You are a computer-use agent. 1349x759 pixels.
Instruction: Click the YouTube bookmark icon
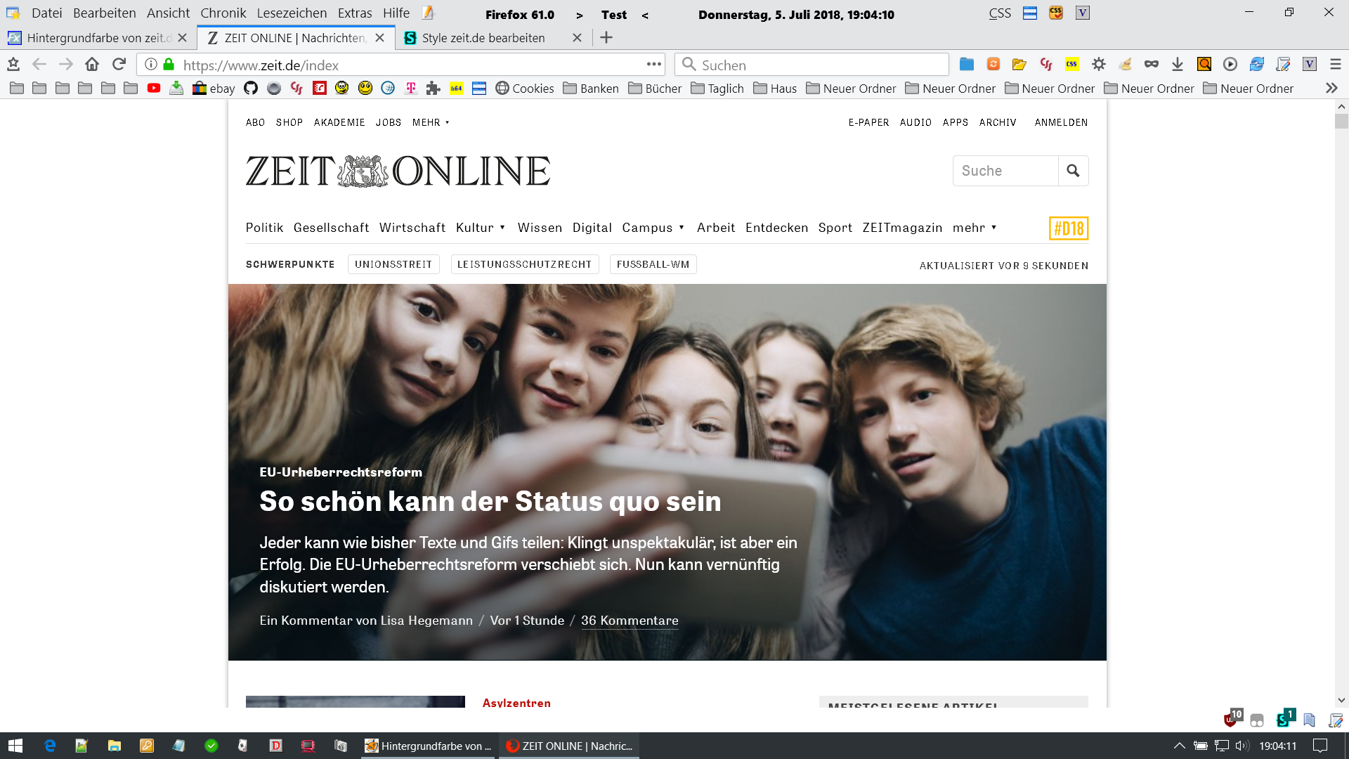coord(154,88)
